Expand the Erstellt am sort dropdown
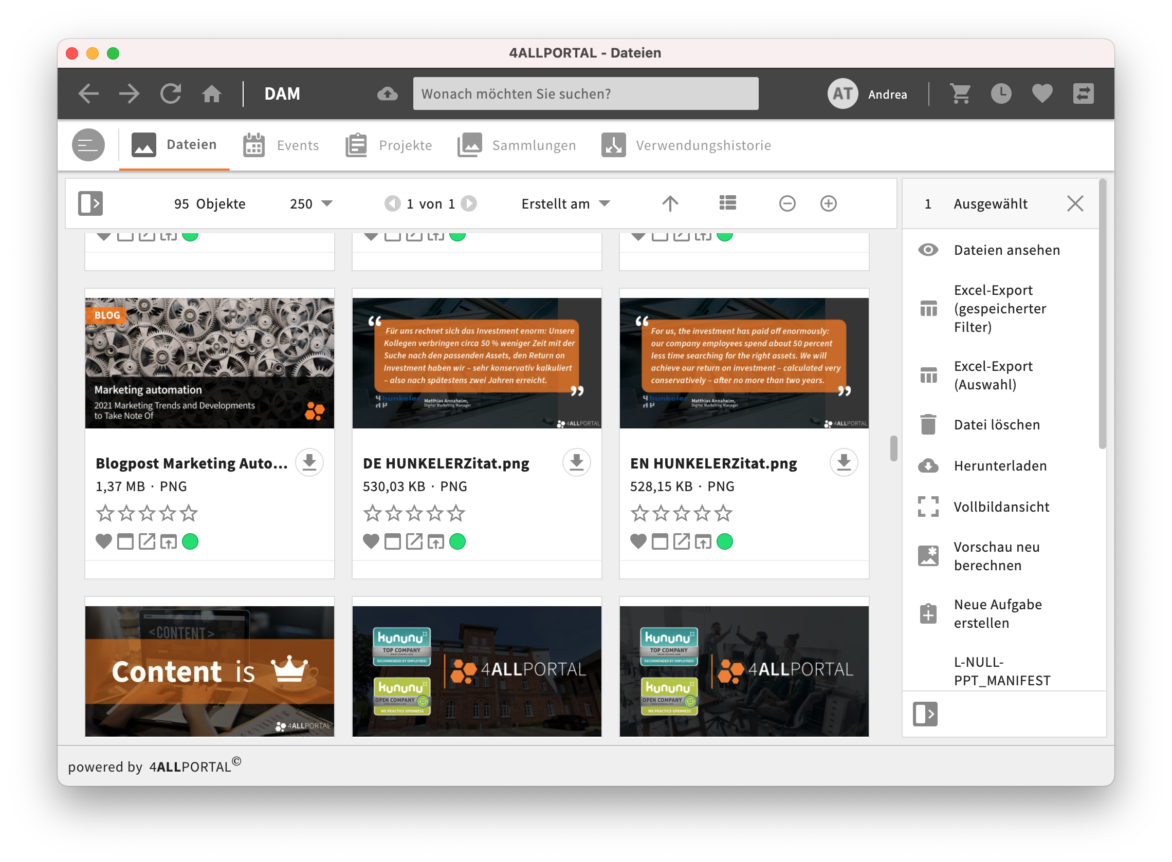 [565, 203]
